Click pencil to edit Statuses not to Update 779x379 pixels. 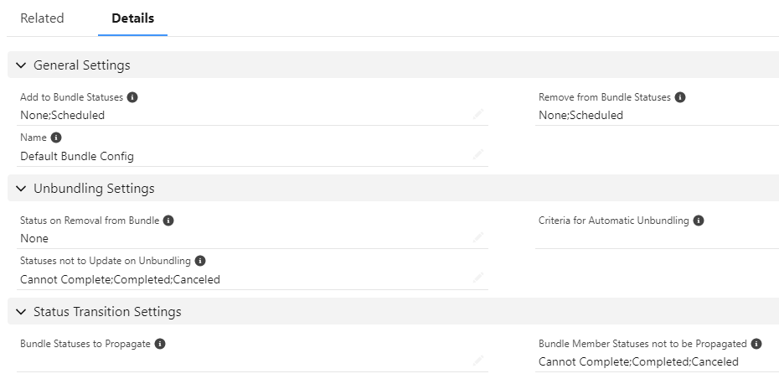point(478,278)
